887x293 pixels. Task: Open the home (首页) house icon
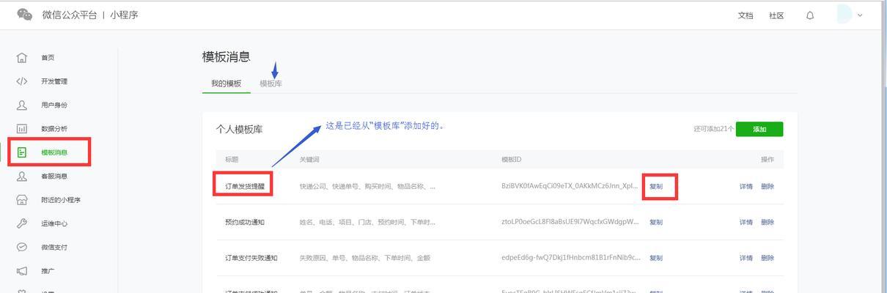tap(22, 58)
